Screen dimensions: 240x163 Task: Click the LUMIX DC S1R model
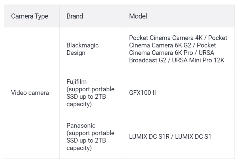148,137
